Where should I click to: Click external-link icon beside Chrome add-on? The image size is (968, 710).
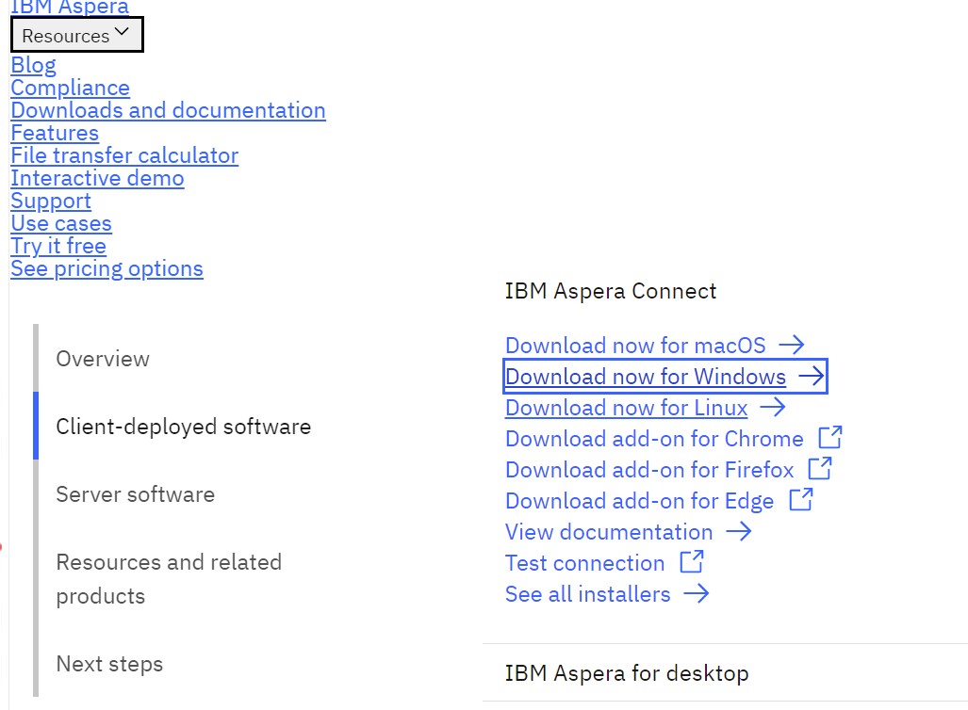pyautogui.click(x=830, y=437)
